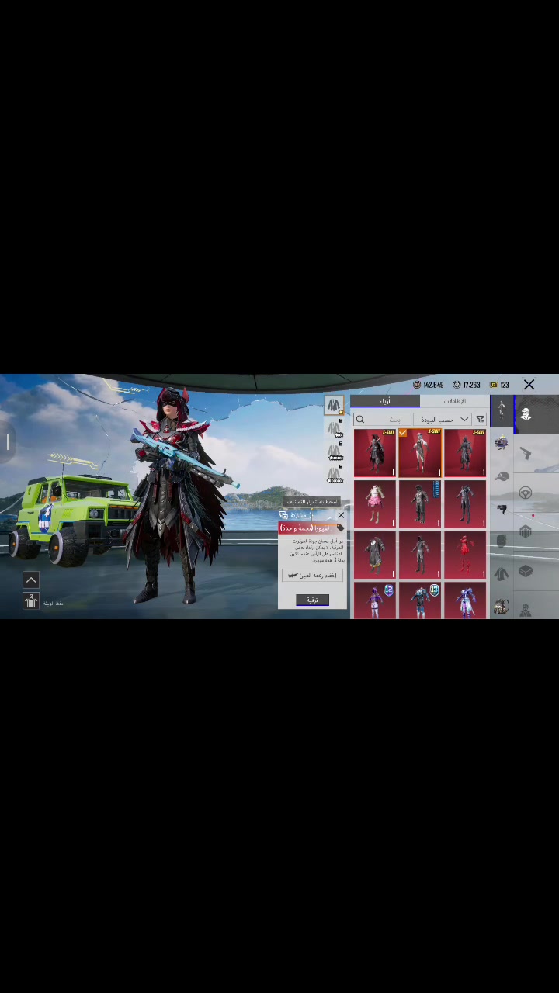Toggle the checked X-Suit outfit selection

click(x=420, y=453)
